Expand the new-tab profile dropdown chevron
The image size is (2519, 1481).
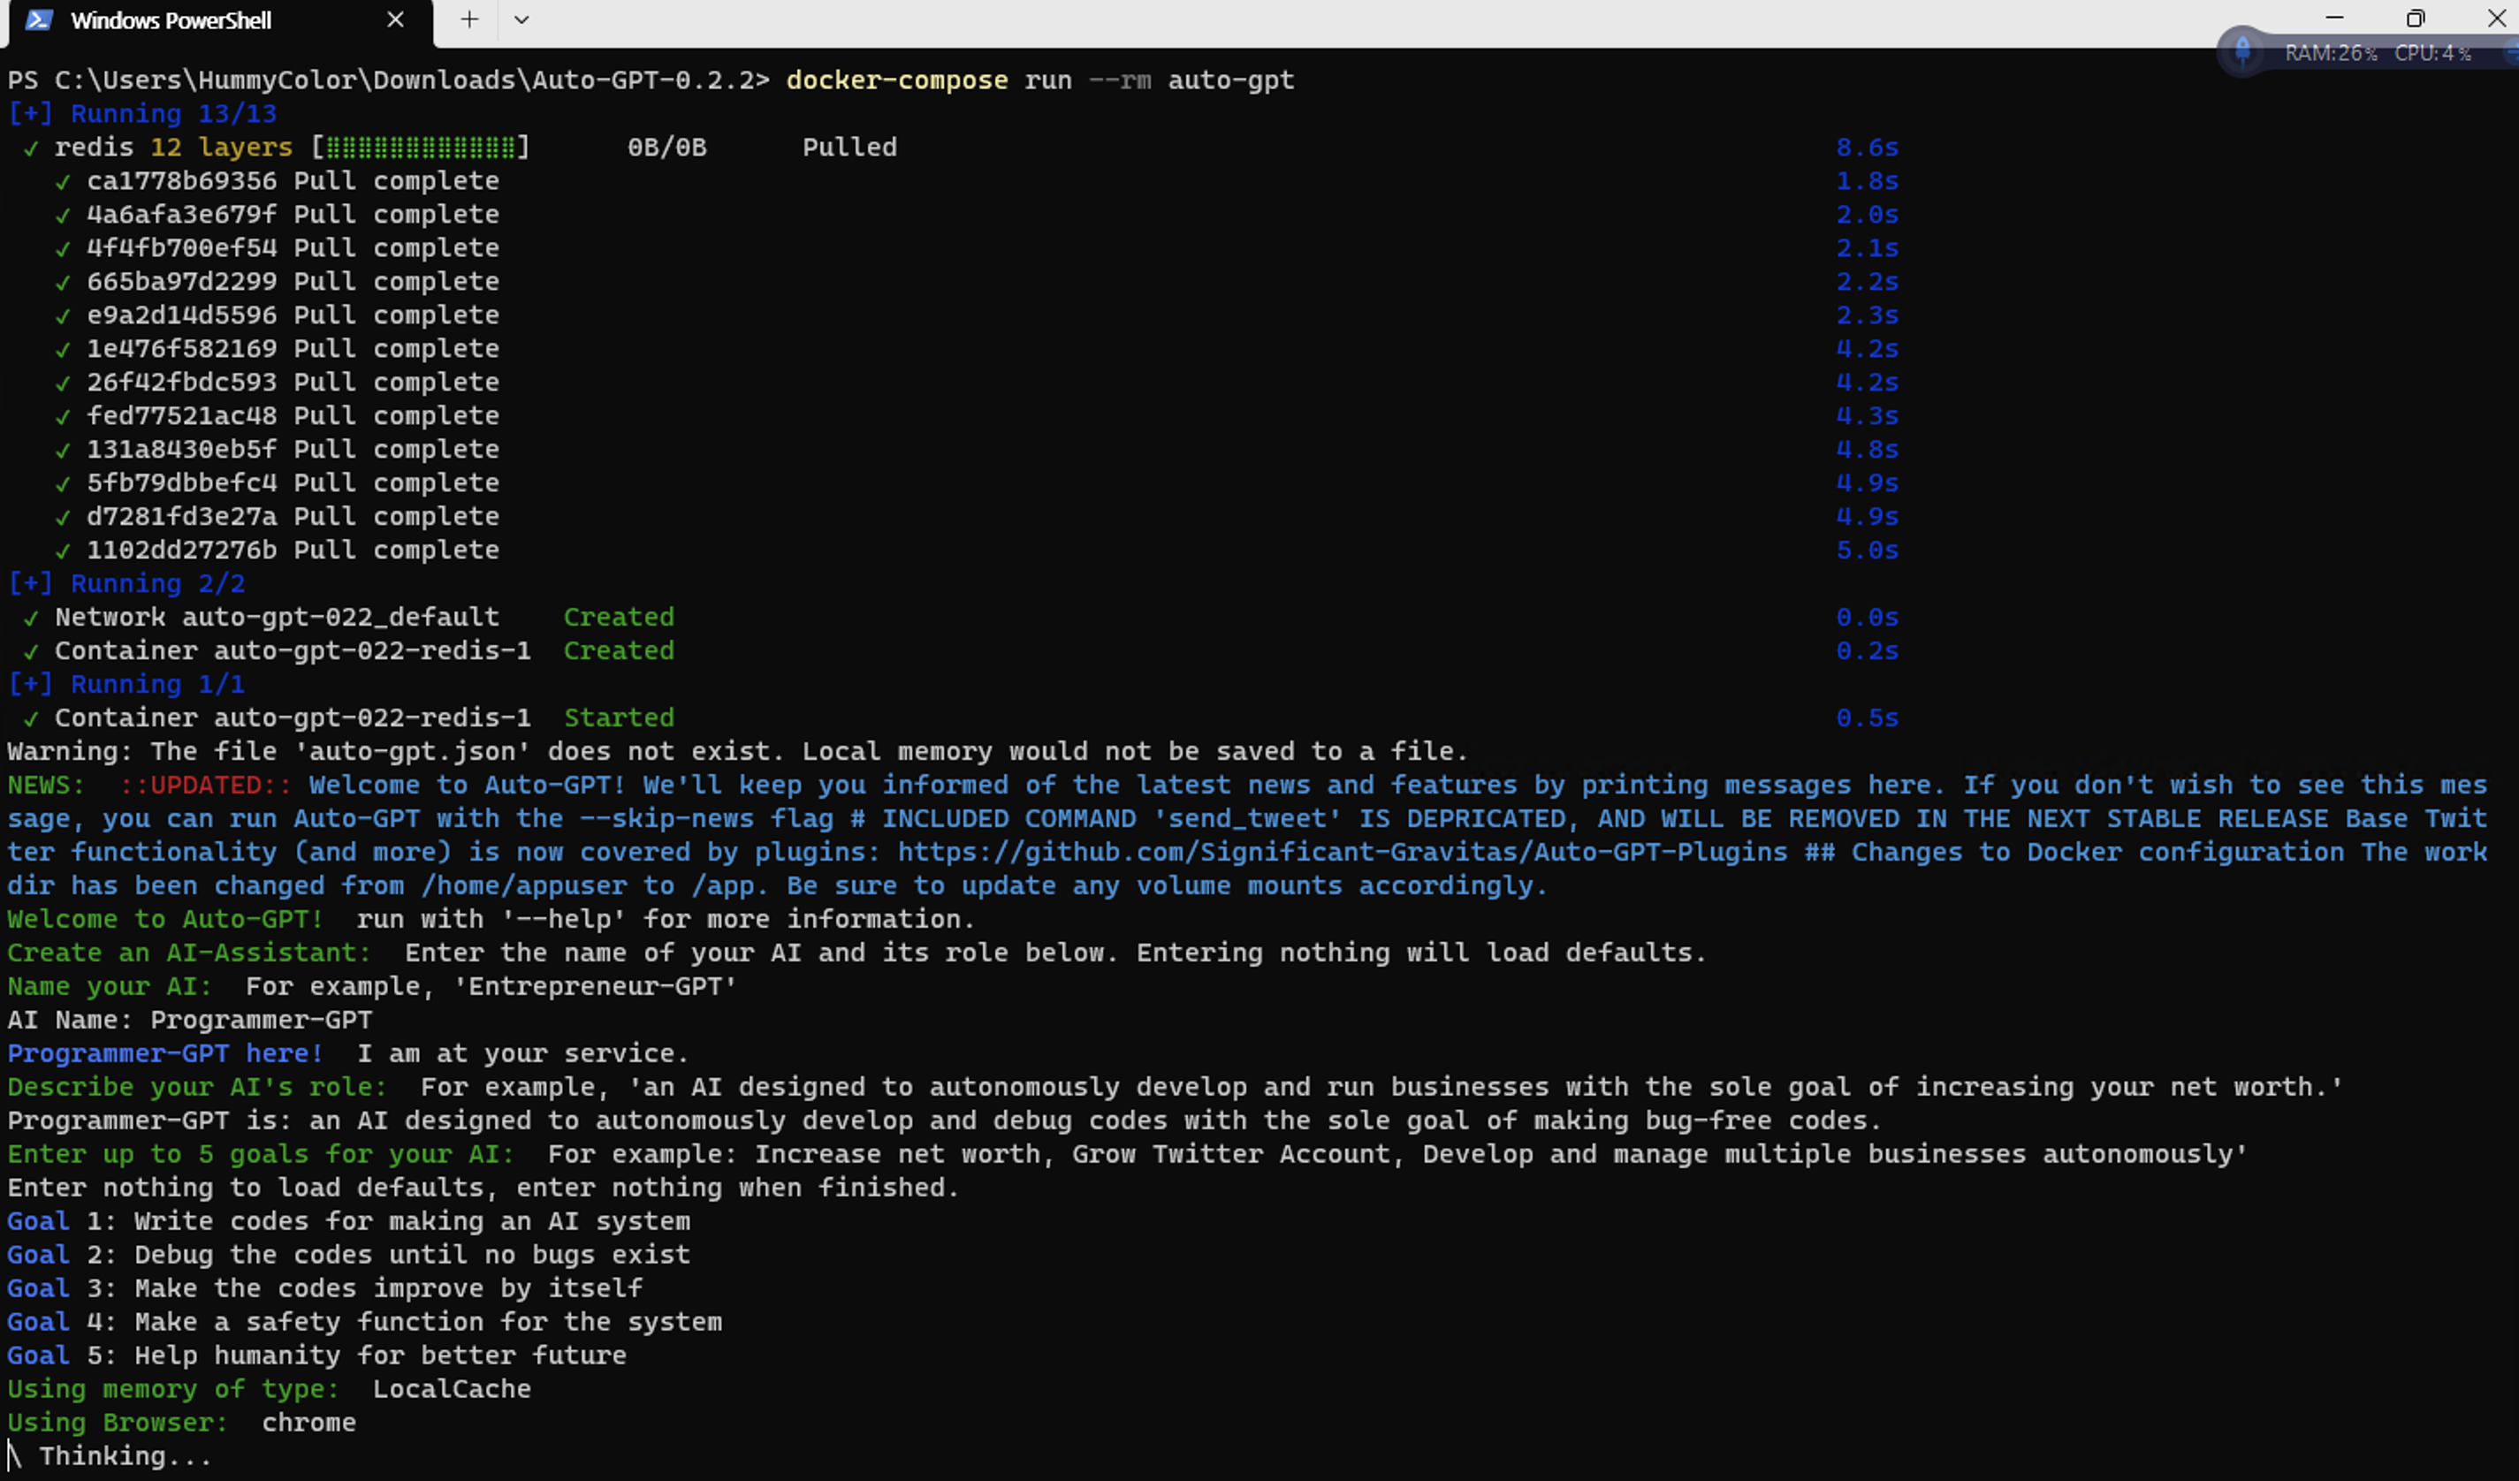(521, 20)
